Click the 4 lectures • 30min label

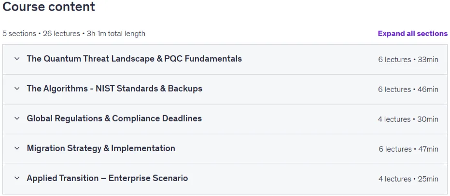[408, 119]
